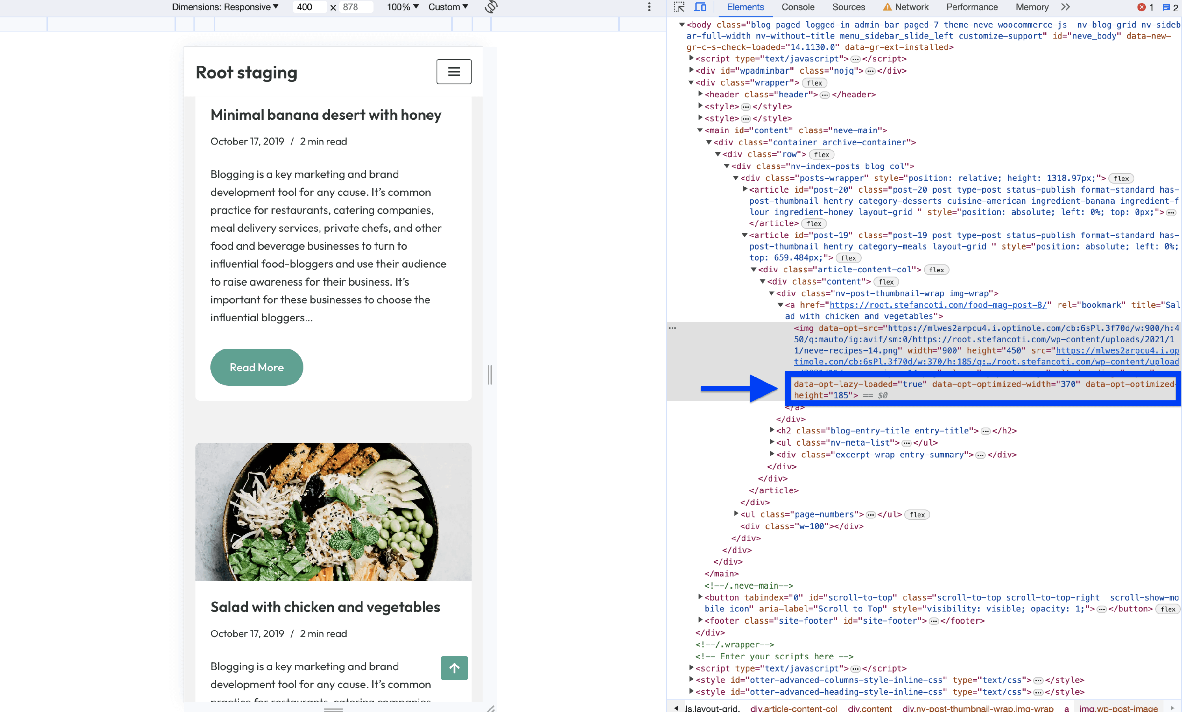Click the flex badge next to the wrapper div
Viewport: 1182px width, 712px height.
pos(814,83)
